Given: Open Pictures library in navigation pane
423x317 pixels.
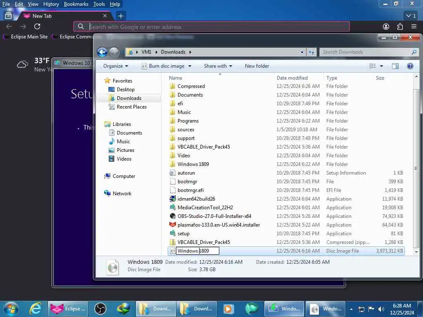Looking at the screenshot, I should coord(125,150).
